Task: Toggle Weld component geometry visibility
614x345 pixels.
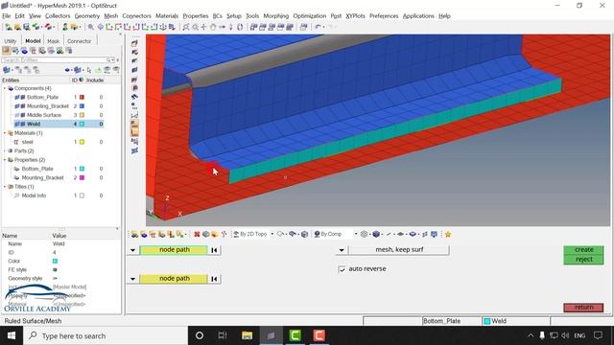Action: click(17, 125)
